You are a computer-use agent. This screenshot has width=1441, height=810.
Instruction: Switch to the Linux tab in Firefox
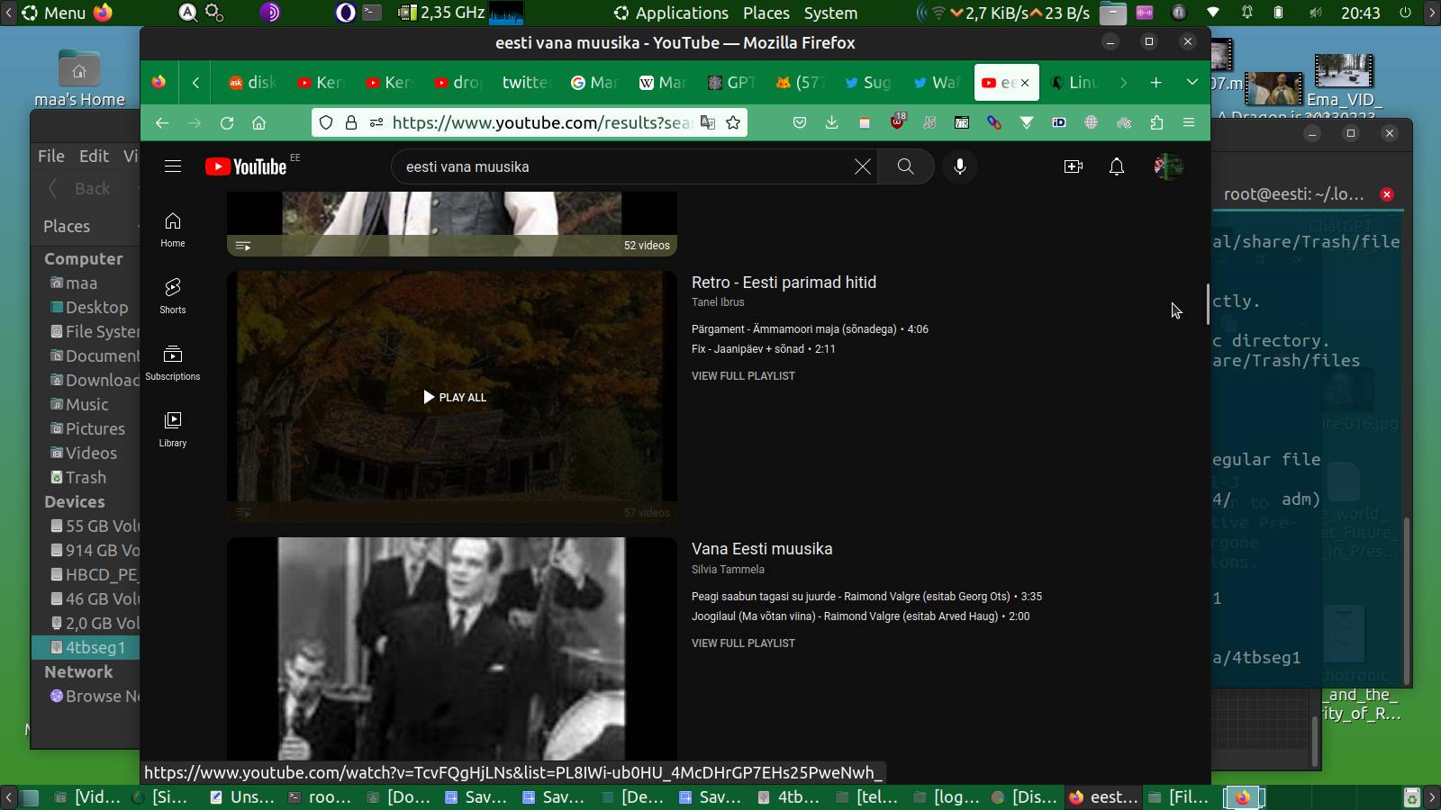1076,83
